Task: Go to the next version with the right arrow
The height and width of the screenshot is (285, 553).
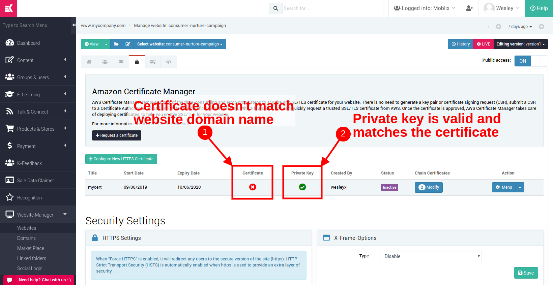Action: tap(542, 27)
